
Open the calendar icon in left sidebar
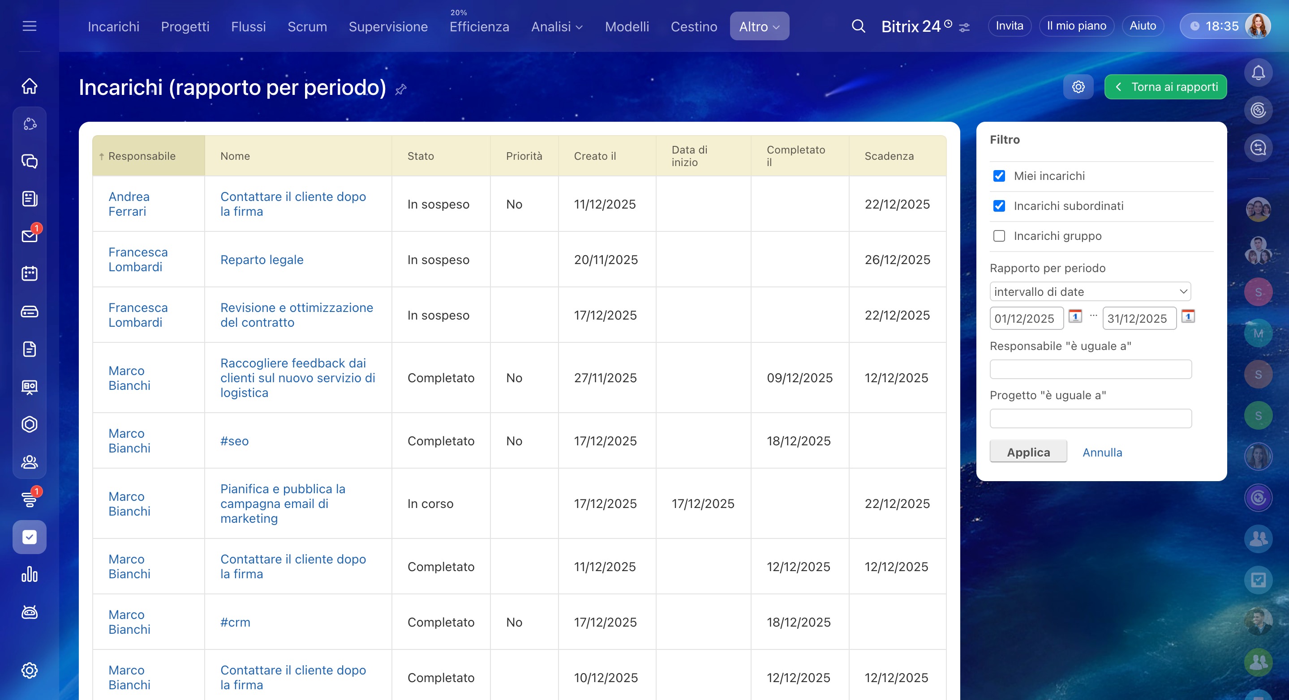coord(30,273)
